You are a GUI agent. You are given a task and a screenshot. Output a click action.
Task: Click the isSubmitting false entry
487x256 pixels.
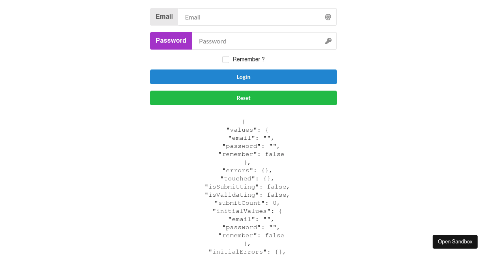coord(247,187)
